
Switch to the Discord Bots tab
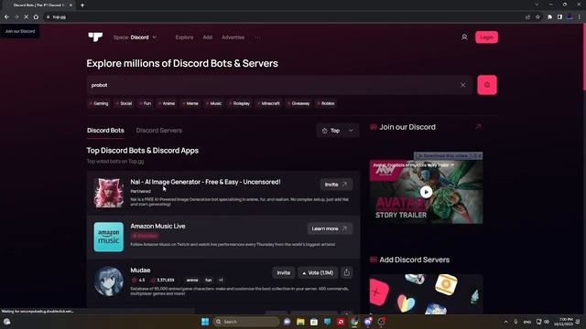(105, 131)
